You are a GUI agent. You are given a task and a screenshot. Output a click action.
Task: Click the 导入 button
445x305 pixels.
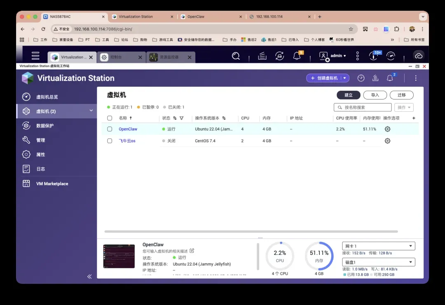click(375, 95)
